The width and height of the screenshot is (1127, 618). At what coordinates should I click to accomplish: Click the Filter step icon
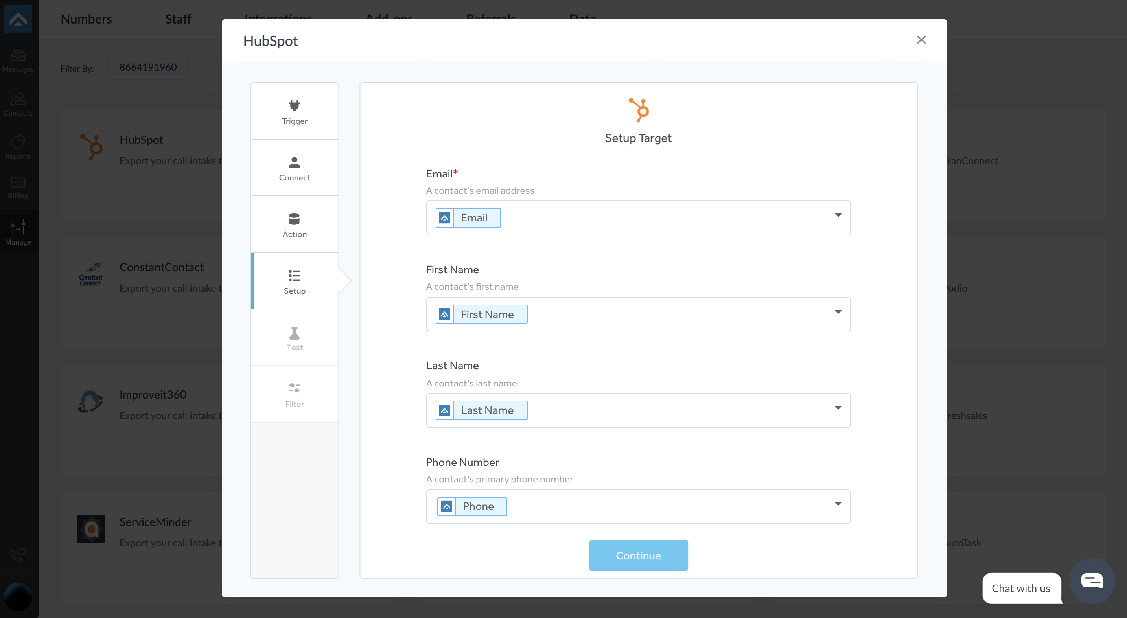pyautogui.click(x=294, y=388)
